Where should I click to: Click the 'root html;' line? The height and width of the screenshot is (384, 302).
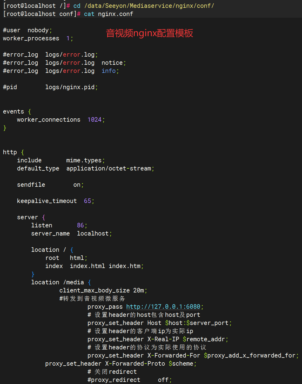click(66, 258)
